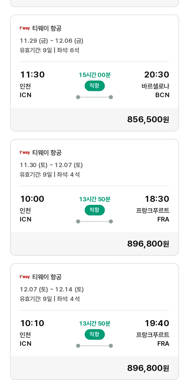Click the route line on the 10:00 Frankfurt flight
Image resolution: width=189 pixels, height=380 pixels.
pyautogui.click(x=94, y=221)
